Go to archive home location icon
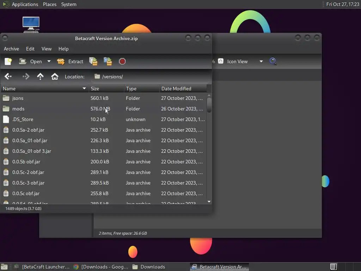Image resolution: width=361 pixels, height=271 pixels. pos(55,77)
